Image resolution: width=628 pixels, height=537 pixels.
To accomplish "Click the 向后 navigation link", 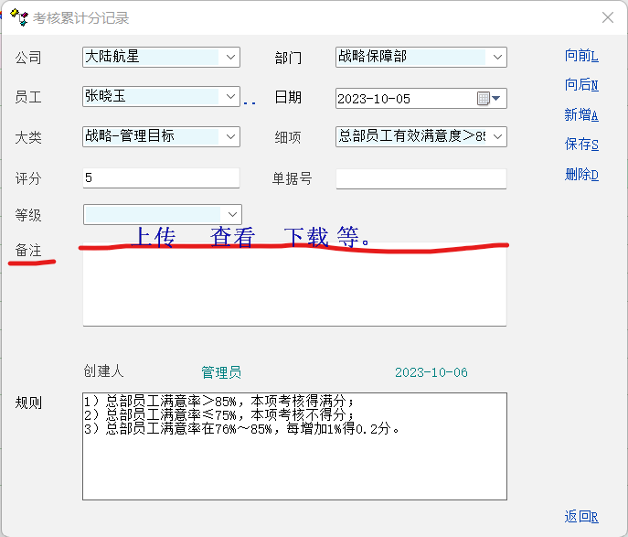I will (581, 85).
